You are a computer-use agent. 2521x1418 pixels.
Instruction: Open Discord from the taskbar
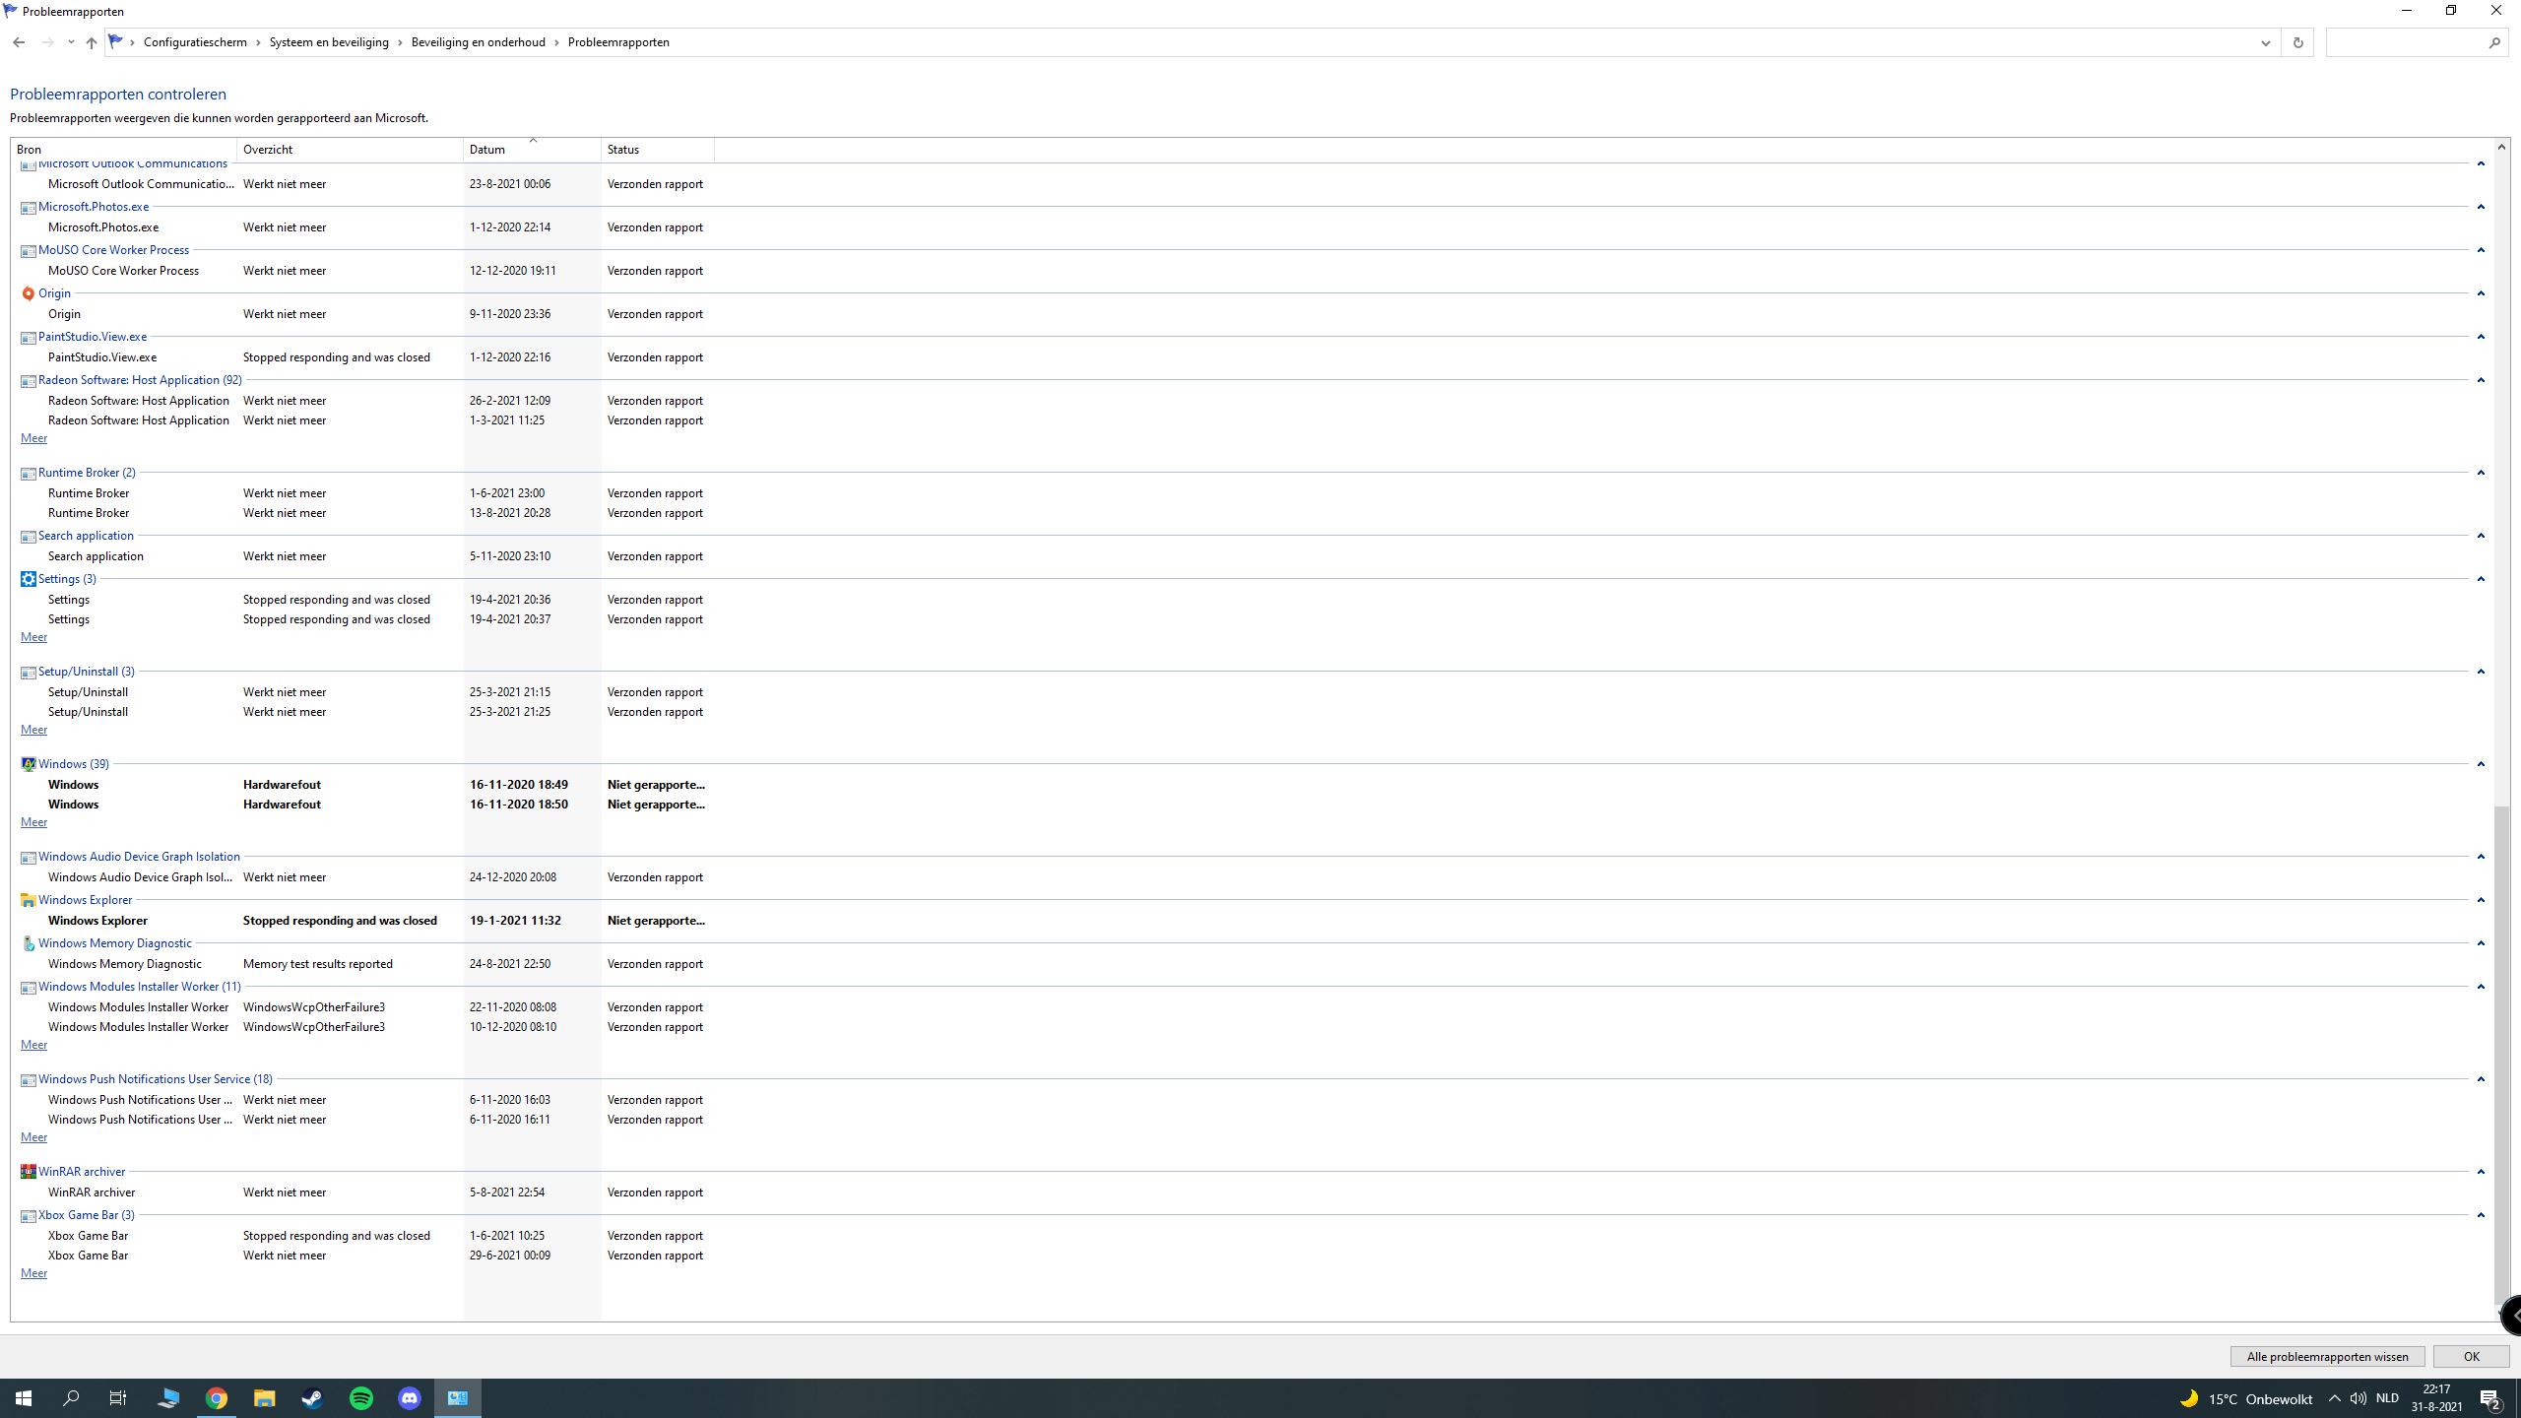pos(410,1398)
